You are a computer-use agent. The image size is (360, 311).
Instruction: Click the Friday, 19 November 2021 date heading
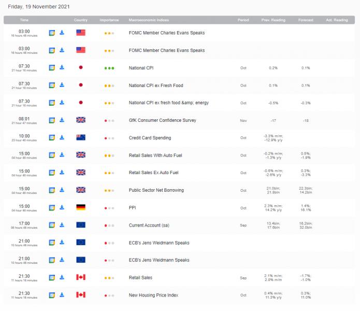(x=39, y=7)
